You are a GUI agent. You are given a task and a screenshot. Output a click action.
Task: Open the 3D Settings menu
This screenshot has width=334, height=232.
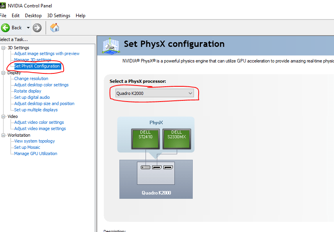click(59, 16)
